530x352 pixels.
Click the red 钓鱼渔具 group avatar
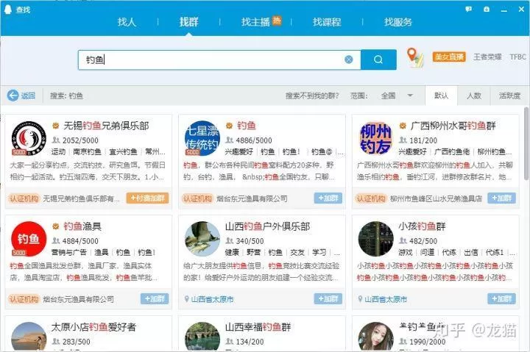pyautogui.click(x=29, y=239)
